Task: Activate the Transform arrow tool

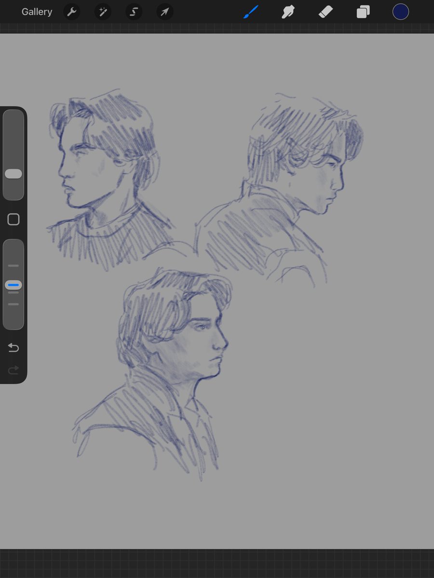Action: (164, 12)
